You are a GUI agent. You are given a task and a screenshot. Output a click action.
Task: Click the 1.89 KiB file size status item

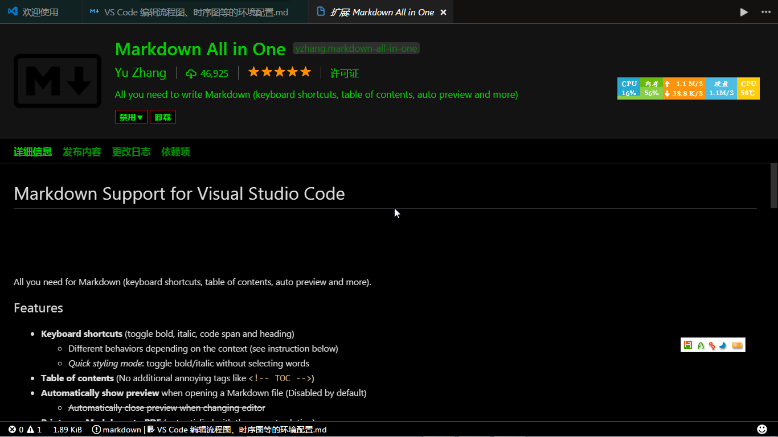click(x=67, y=430)
